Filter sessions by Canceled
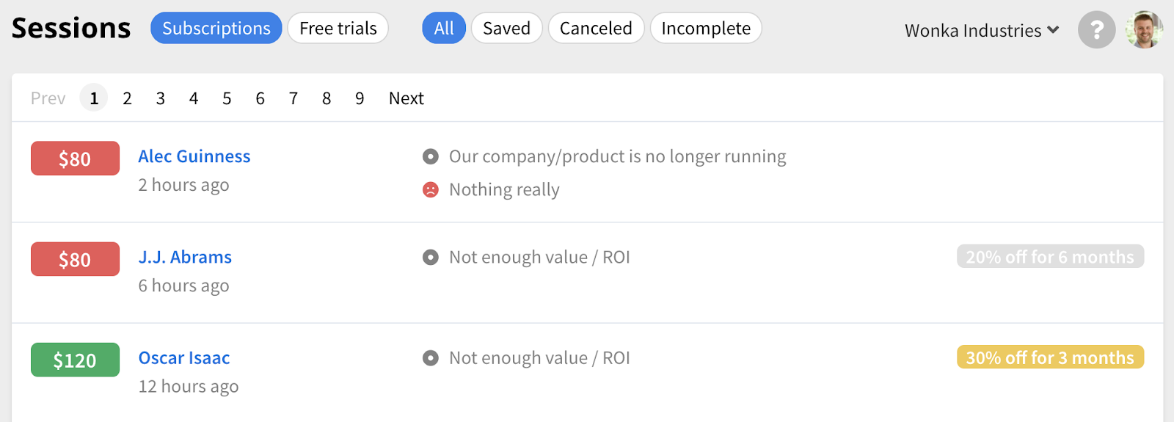 pos(596,28)
